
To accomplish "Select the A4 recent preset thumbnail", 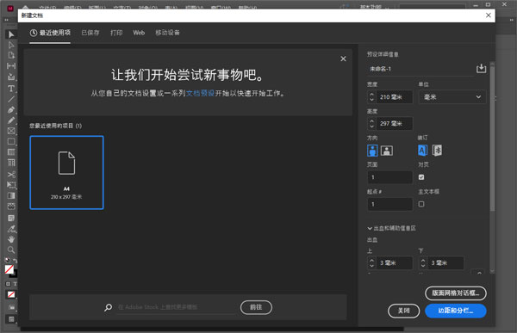I will pos(66,173).
